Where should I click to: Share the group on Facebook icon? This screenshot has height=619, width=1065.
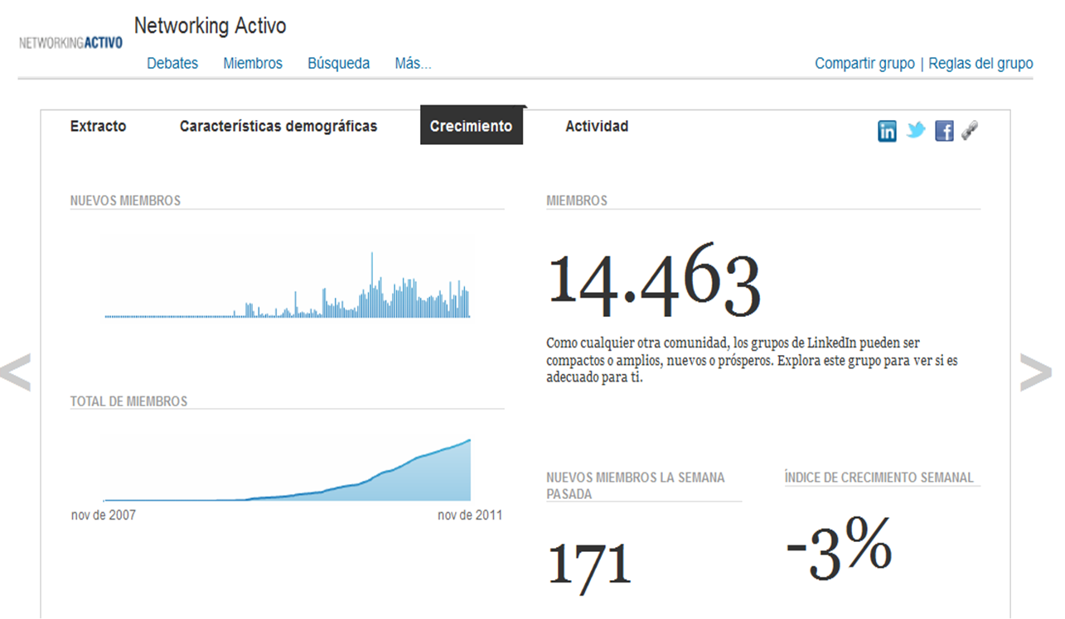pyautogui.click(x=944, y=131)
